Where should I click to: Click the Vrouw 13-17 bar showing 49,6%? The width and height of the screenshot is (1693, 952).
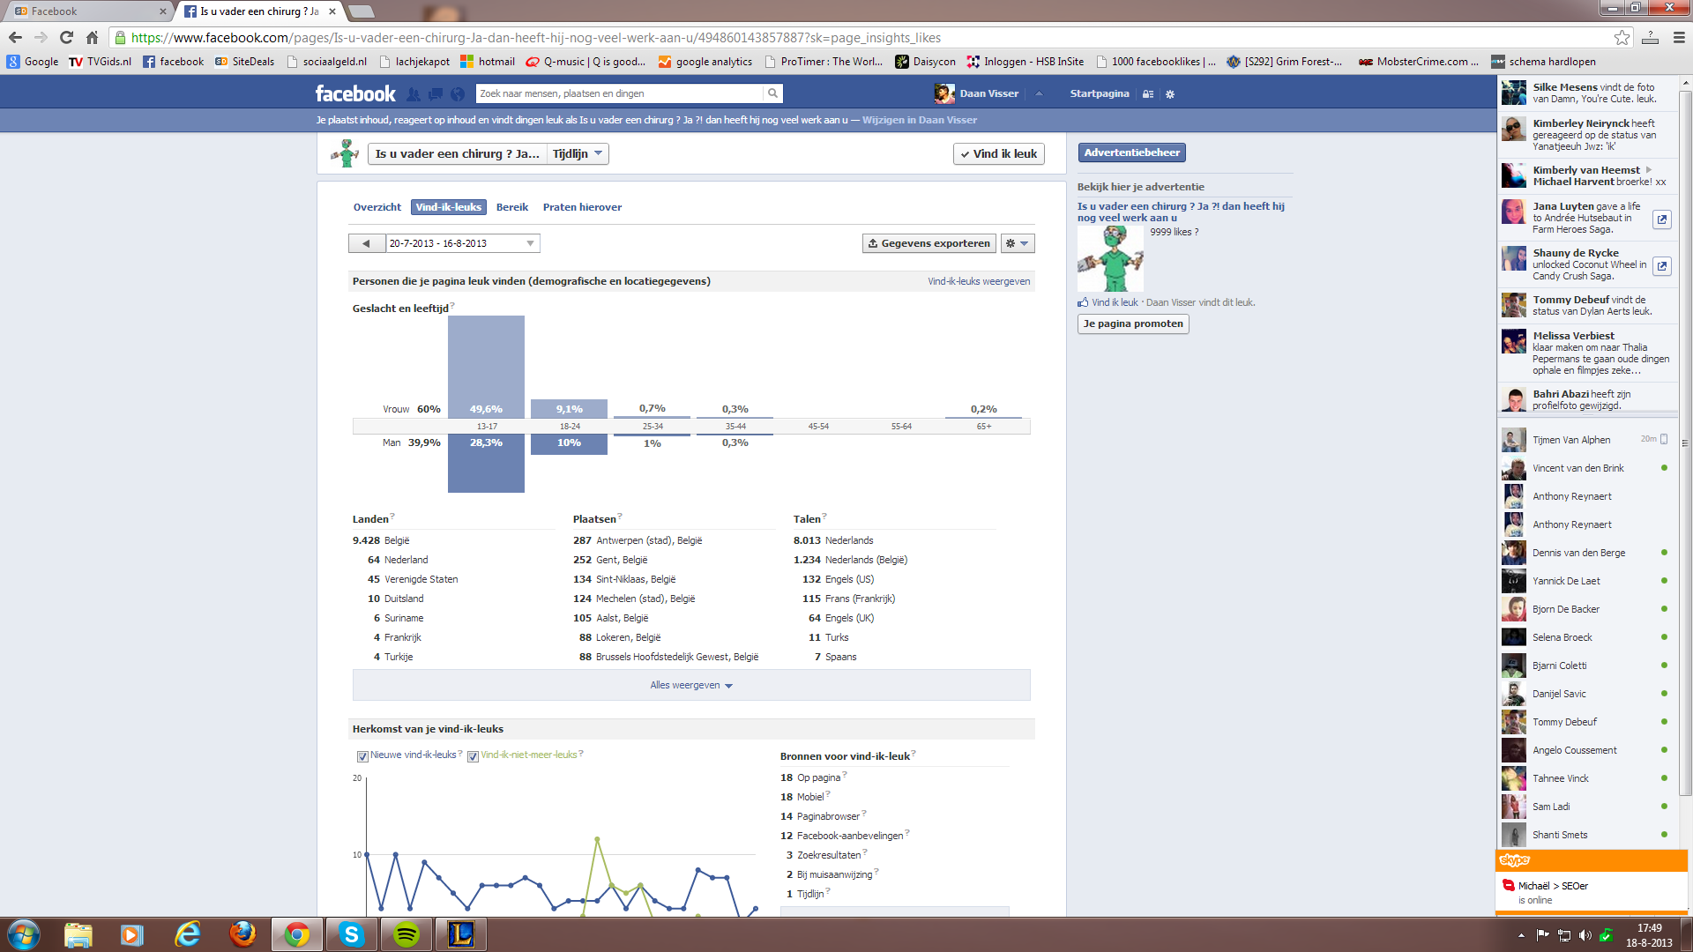pos(486,367)
